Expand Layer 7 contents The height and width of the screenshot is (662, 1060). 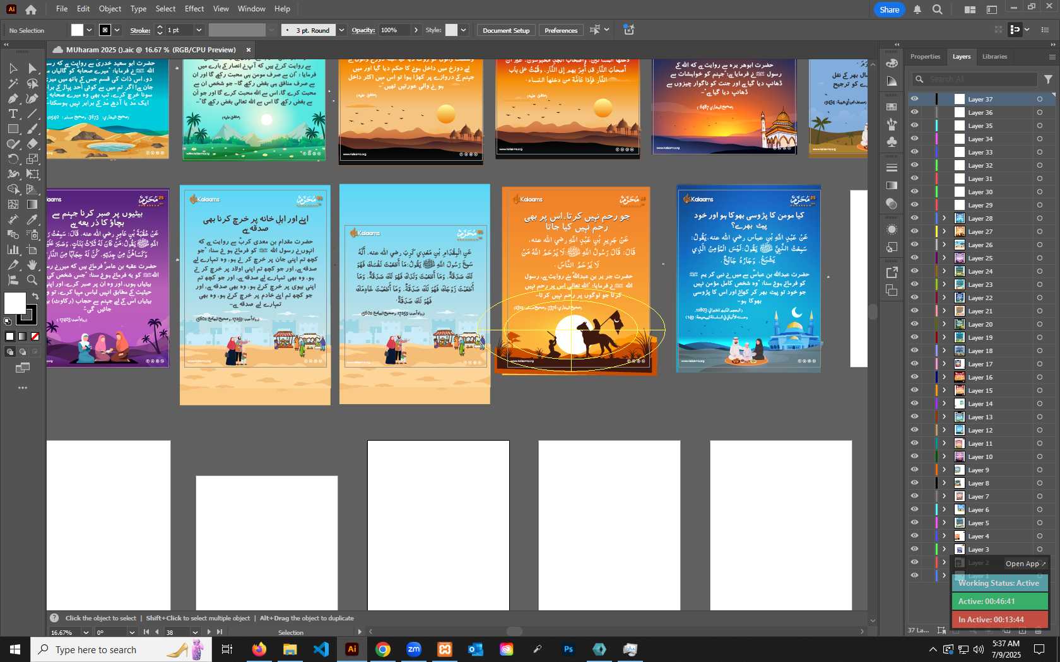(x=945, y=496)
